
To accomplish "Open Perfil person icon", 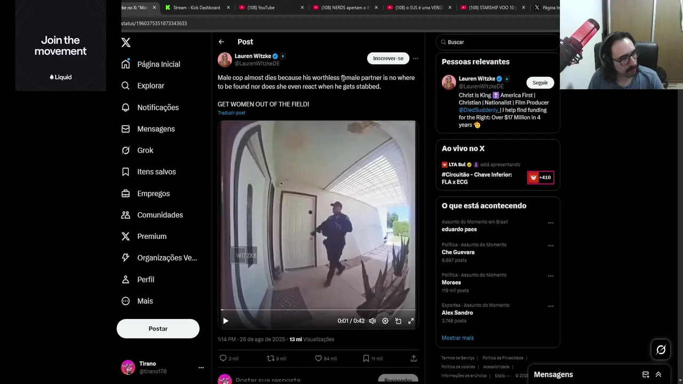I will tap(125, 279).
